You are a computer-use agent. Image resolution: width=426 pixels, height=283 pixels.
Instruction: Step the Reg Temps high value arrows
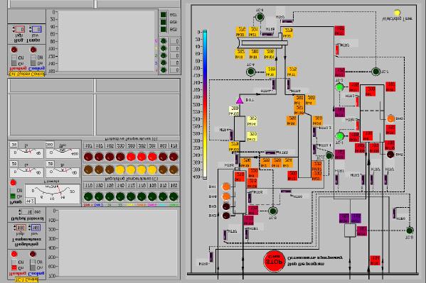[x=14, y=29]
